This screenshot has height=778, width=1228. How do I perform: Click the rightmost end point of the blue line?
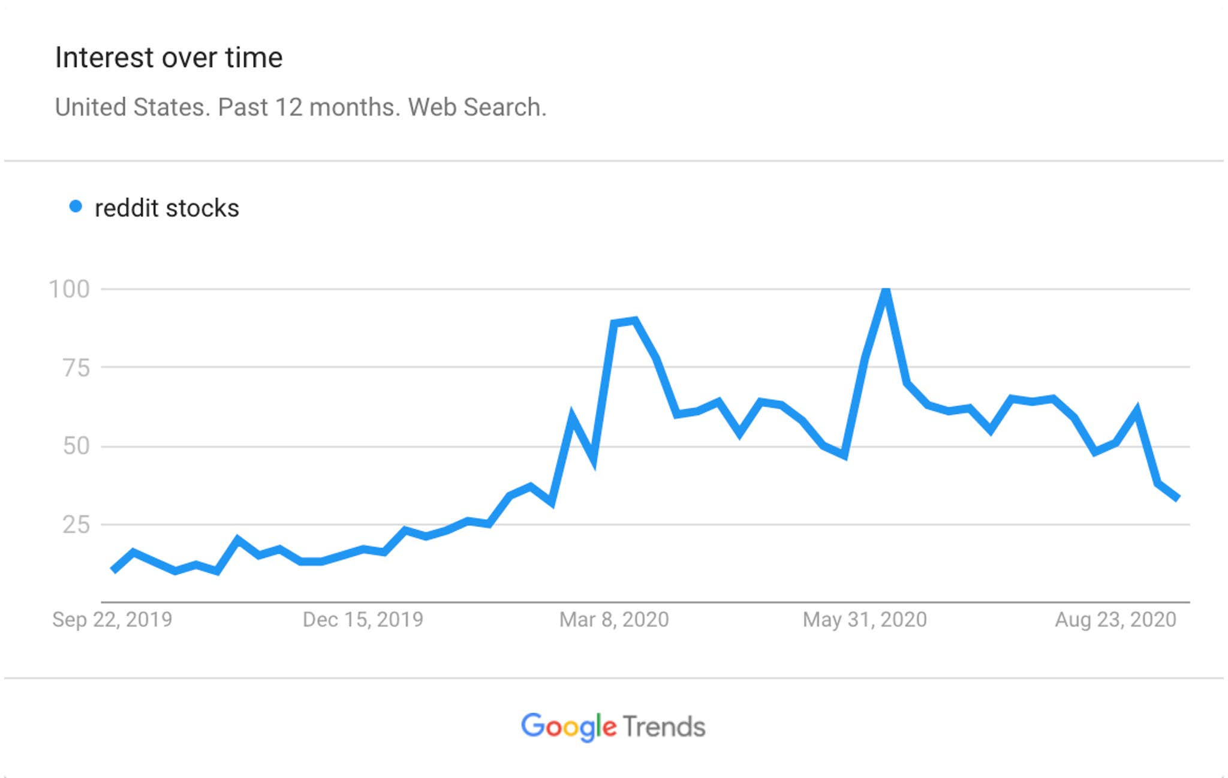1178,498
